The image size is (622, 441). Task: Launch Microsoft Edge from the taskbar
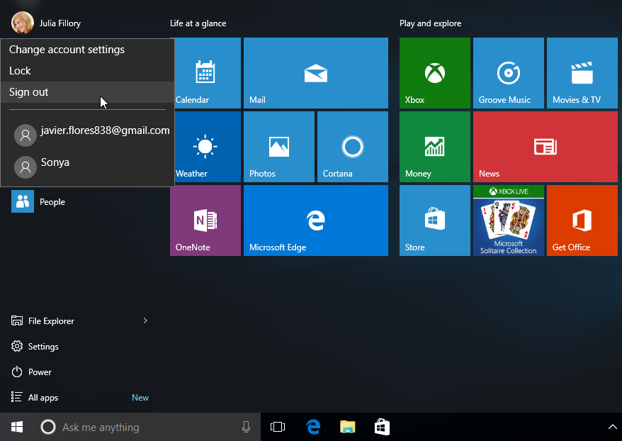pyautogui.click(x=313, y=427)
